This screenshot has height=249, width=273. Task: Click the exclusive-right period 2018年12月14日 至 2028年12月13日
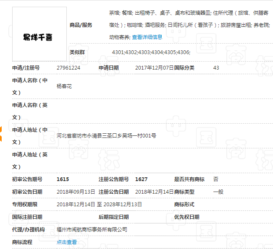tap(99, 204)
